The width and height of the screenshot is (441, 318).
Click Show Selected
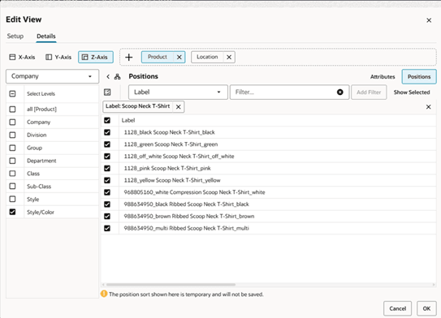(x=412, y=92)
